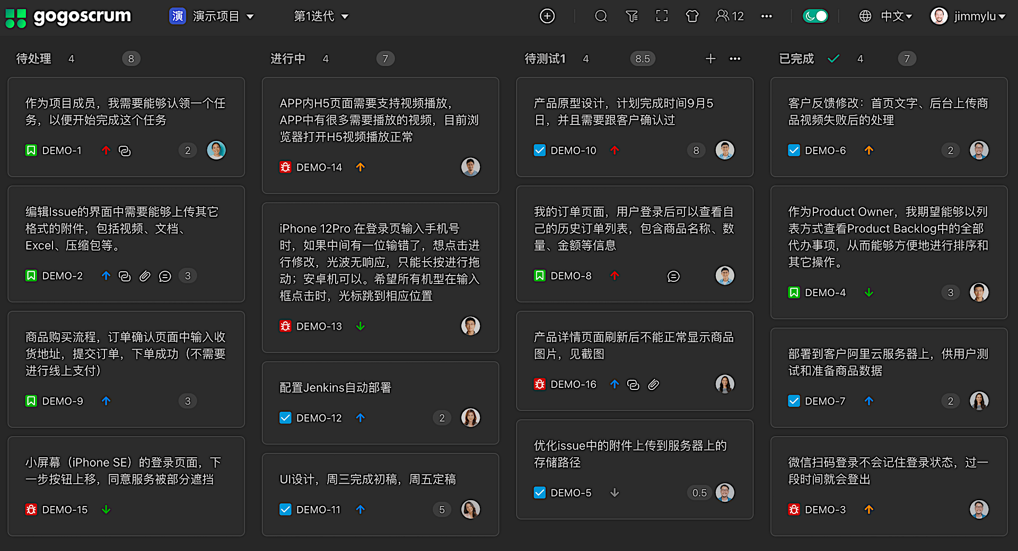The width and height of the screenshot is (1018, 551).
Task: Click the add new issue plus icon in top bar
Action: tap(547, 16)
